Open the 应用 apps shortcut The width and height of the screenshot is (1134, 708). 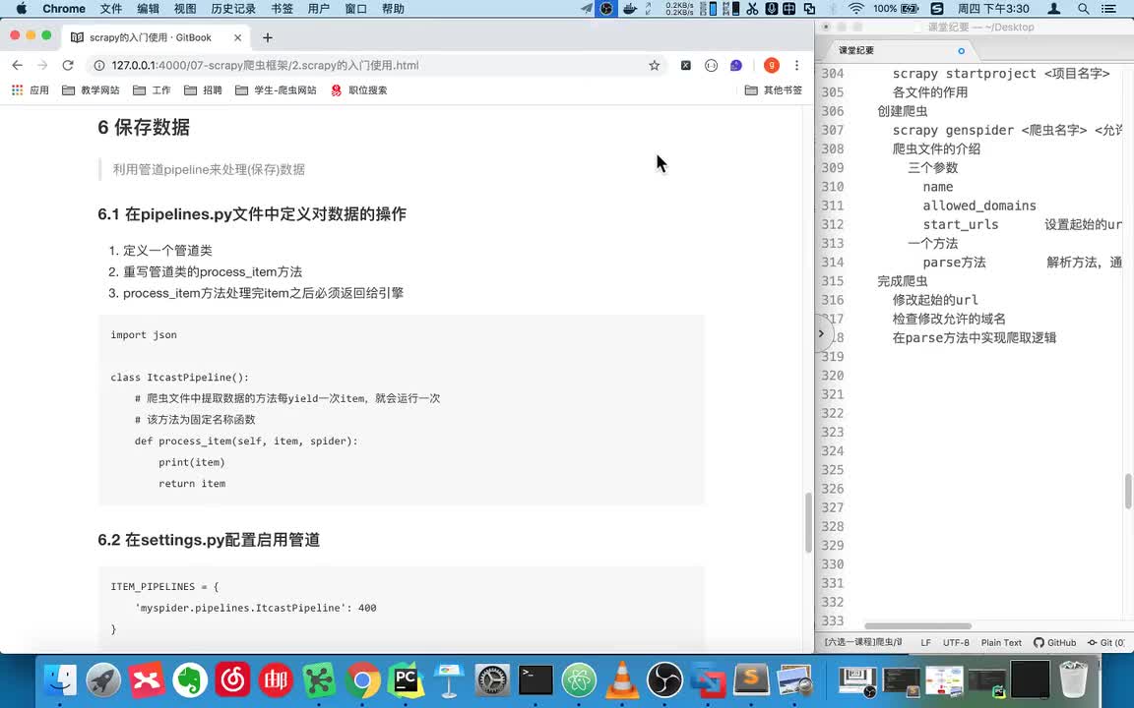31,90
